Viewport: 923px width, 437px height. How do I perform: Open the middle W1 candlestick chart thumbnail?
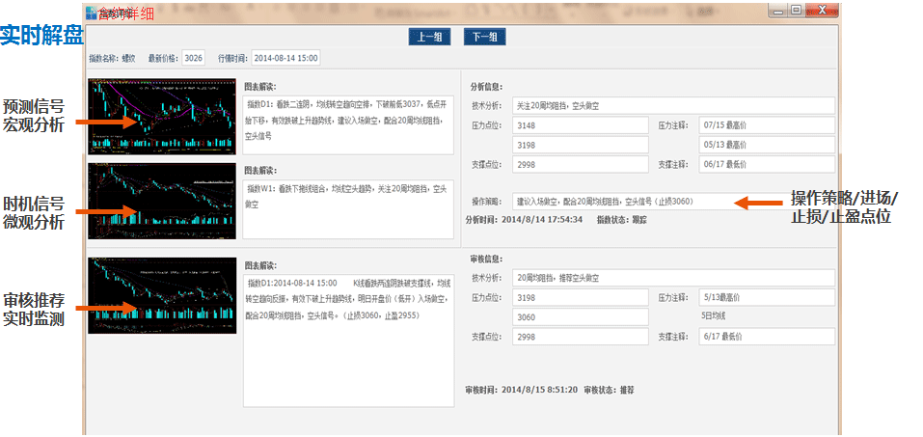(162, 201)
